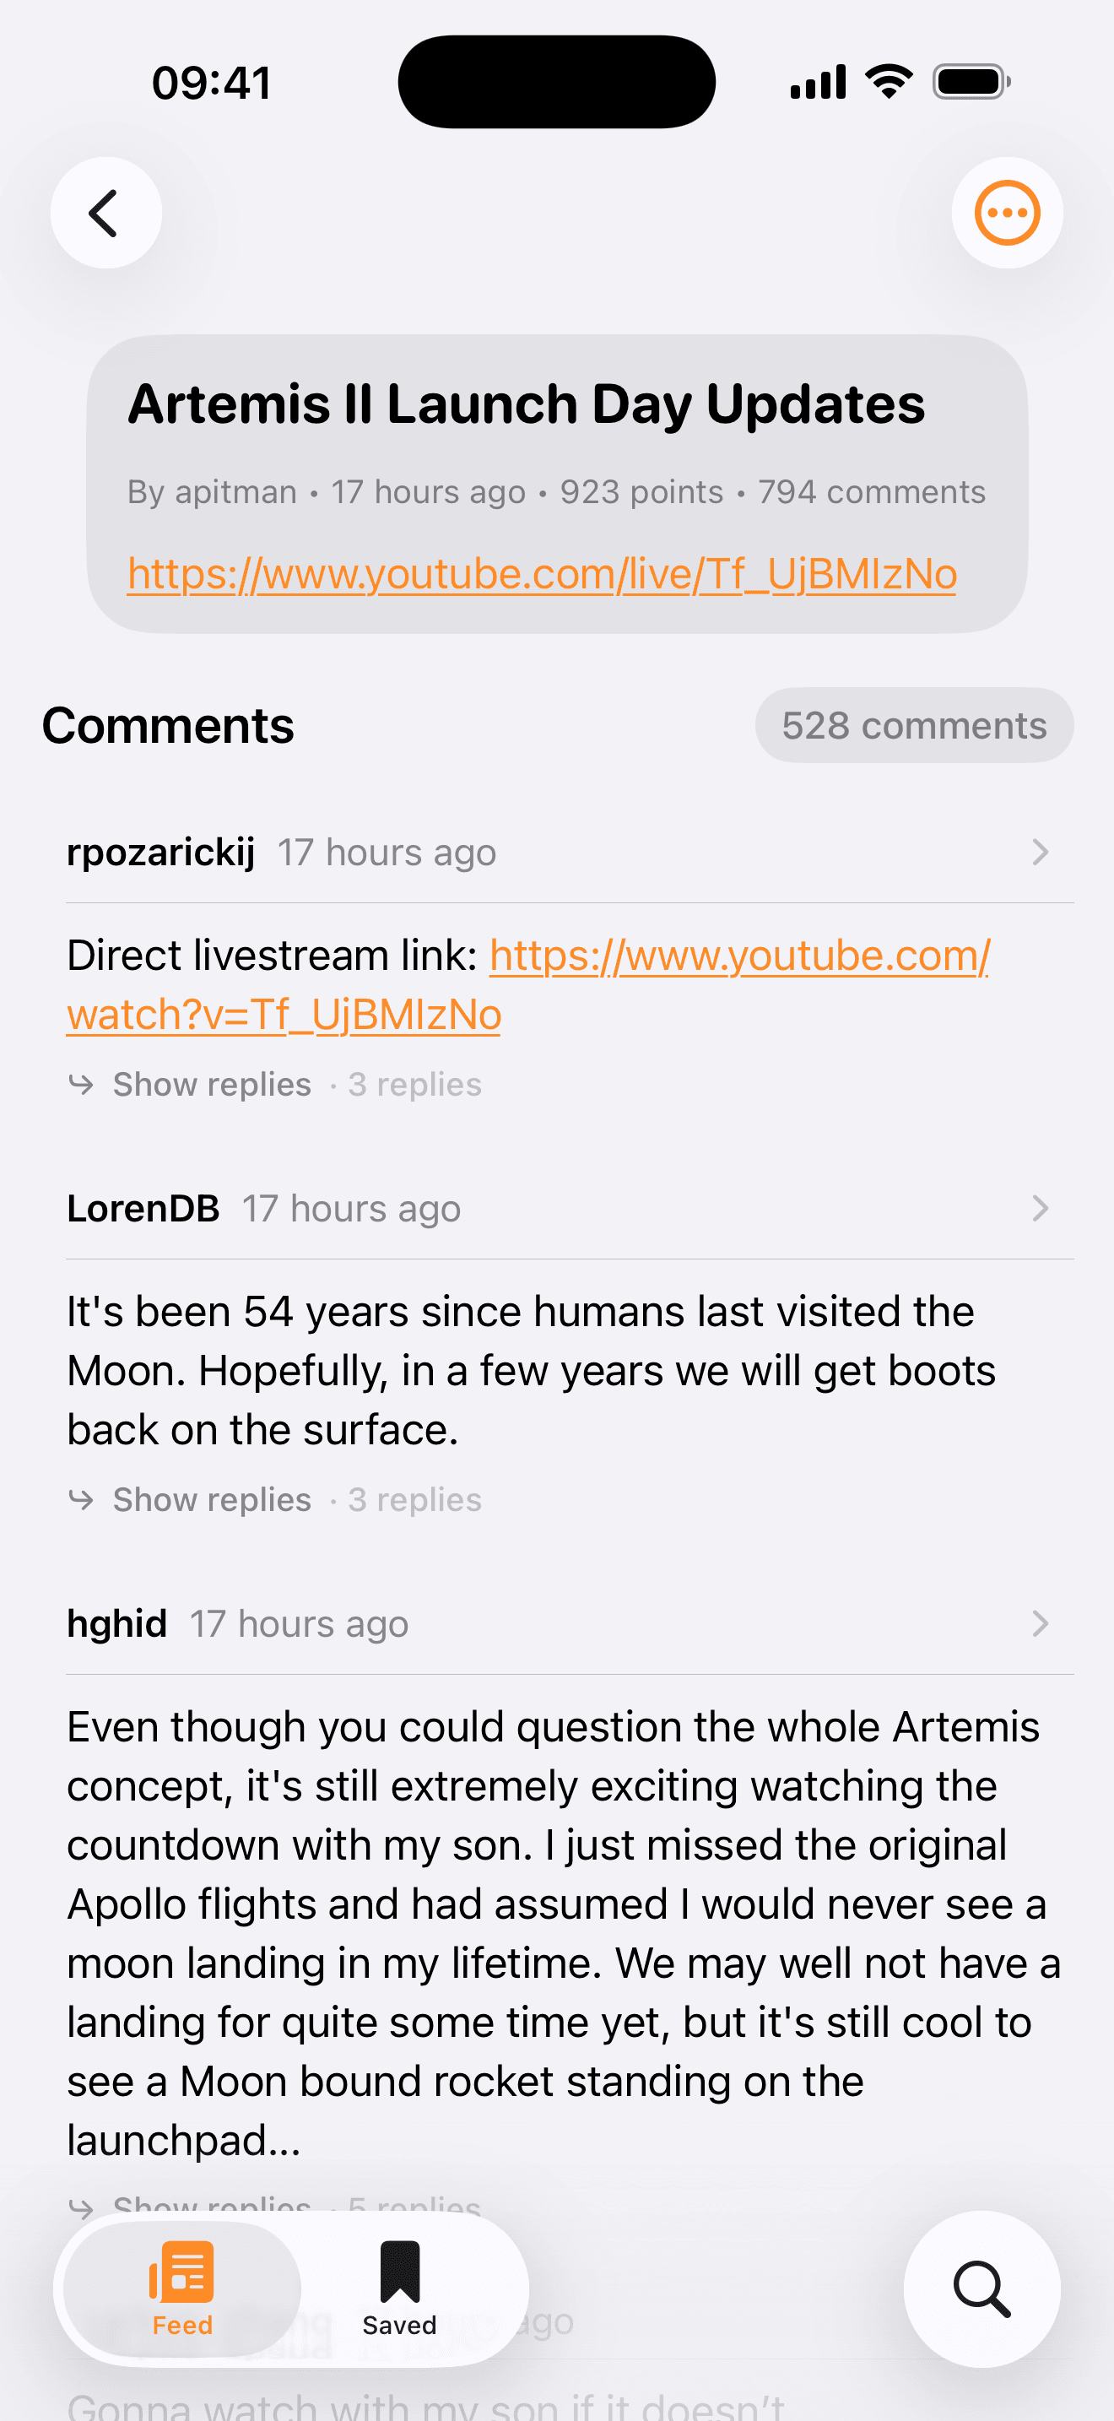This screenshot has height=2421, width=1114.
Task: Tap the Feed newspaper icon
Action: pos(182,2273)
